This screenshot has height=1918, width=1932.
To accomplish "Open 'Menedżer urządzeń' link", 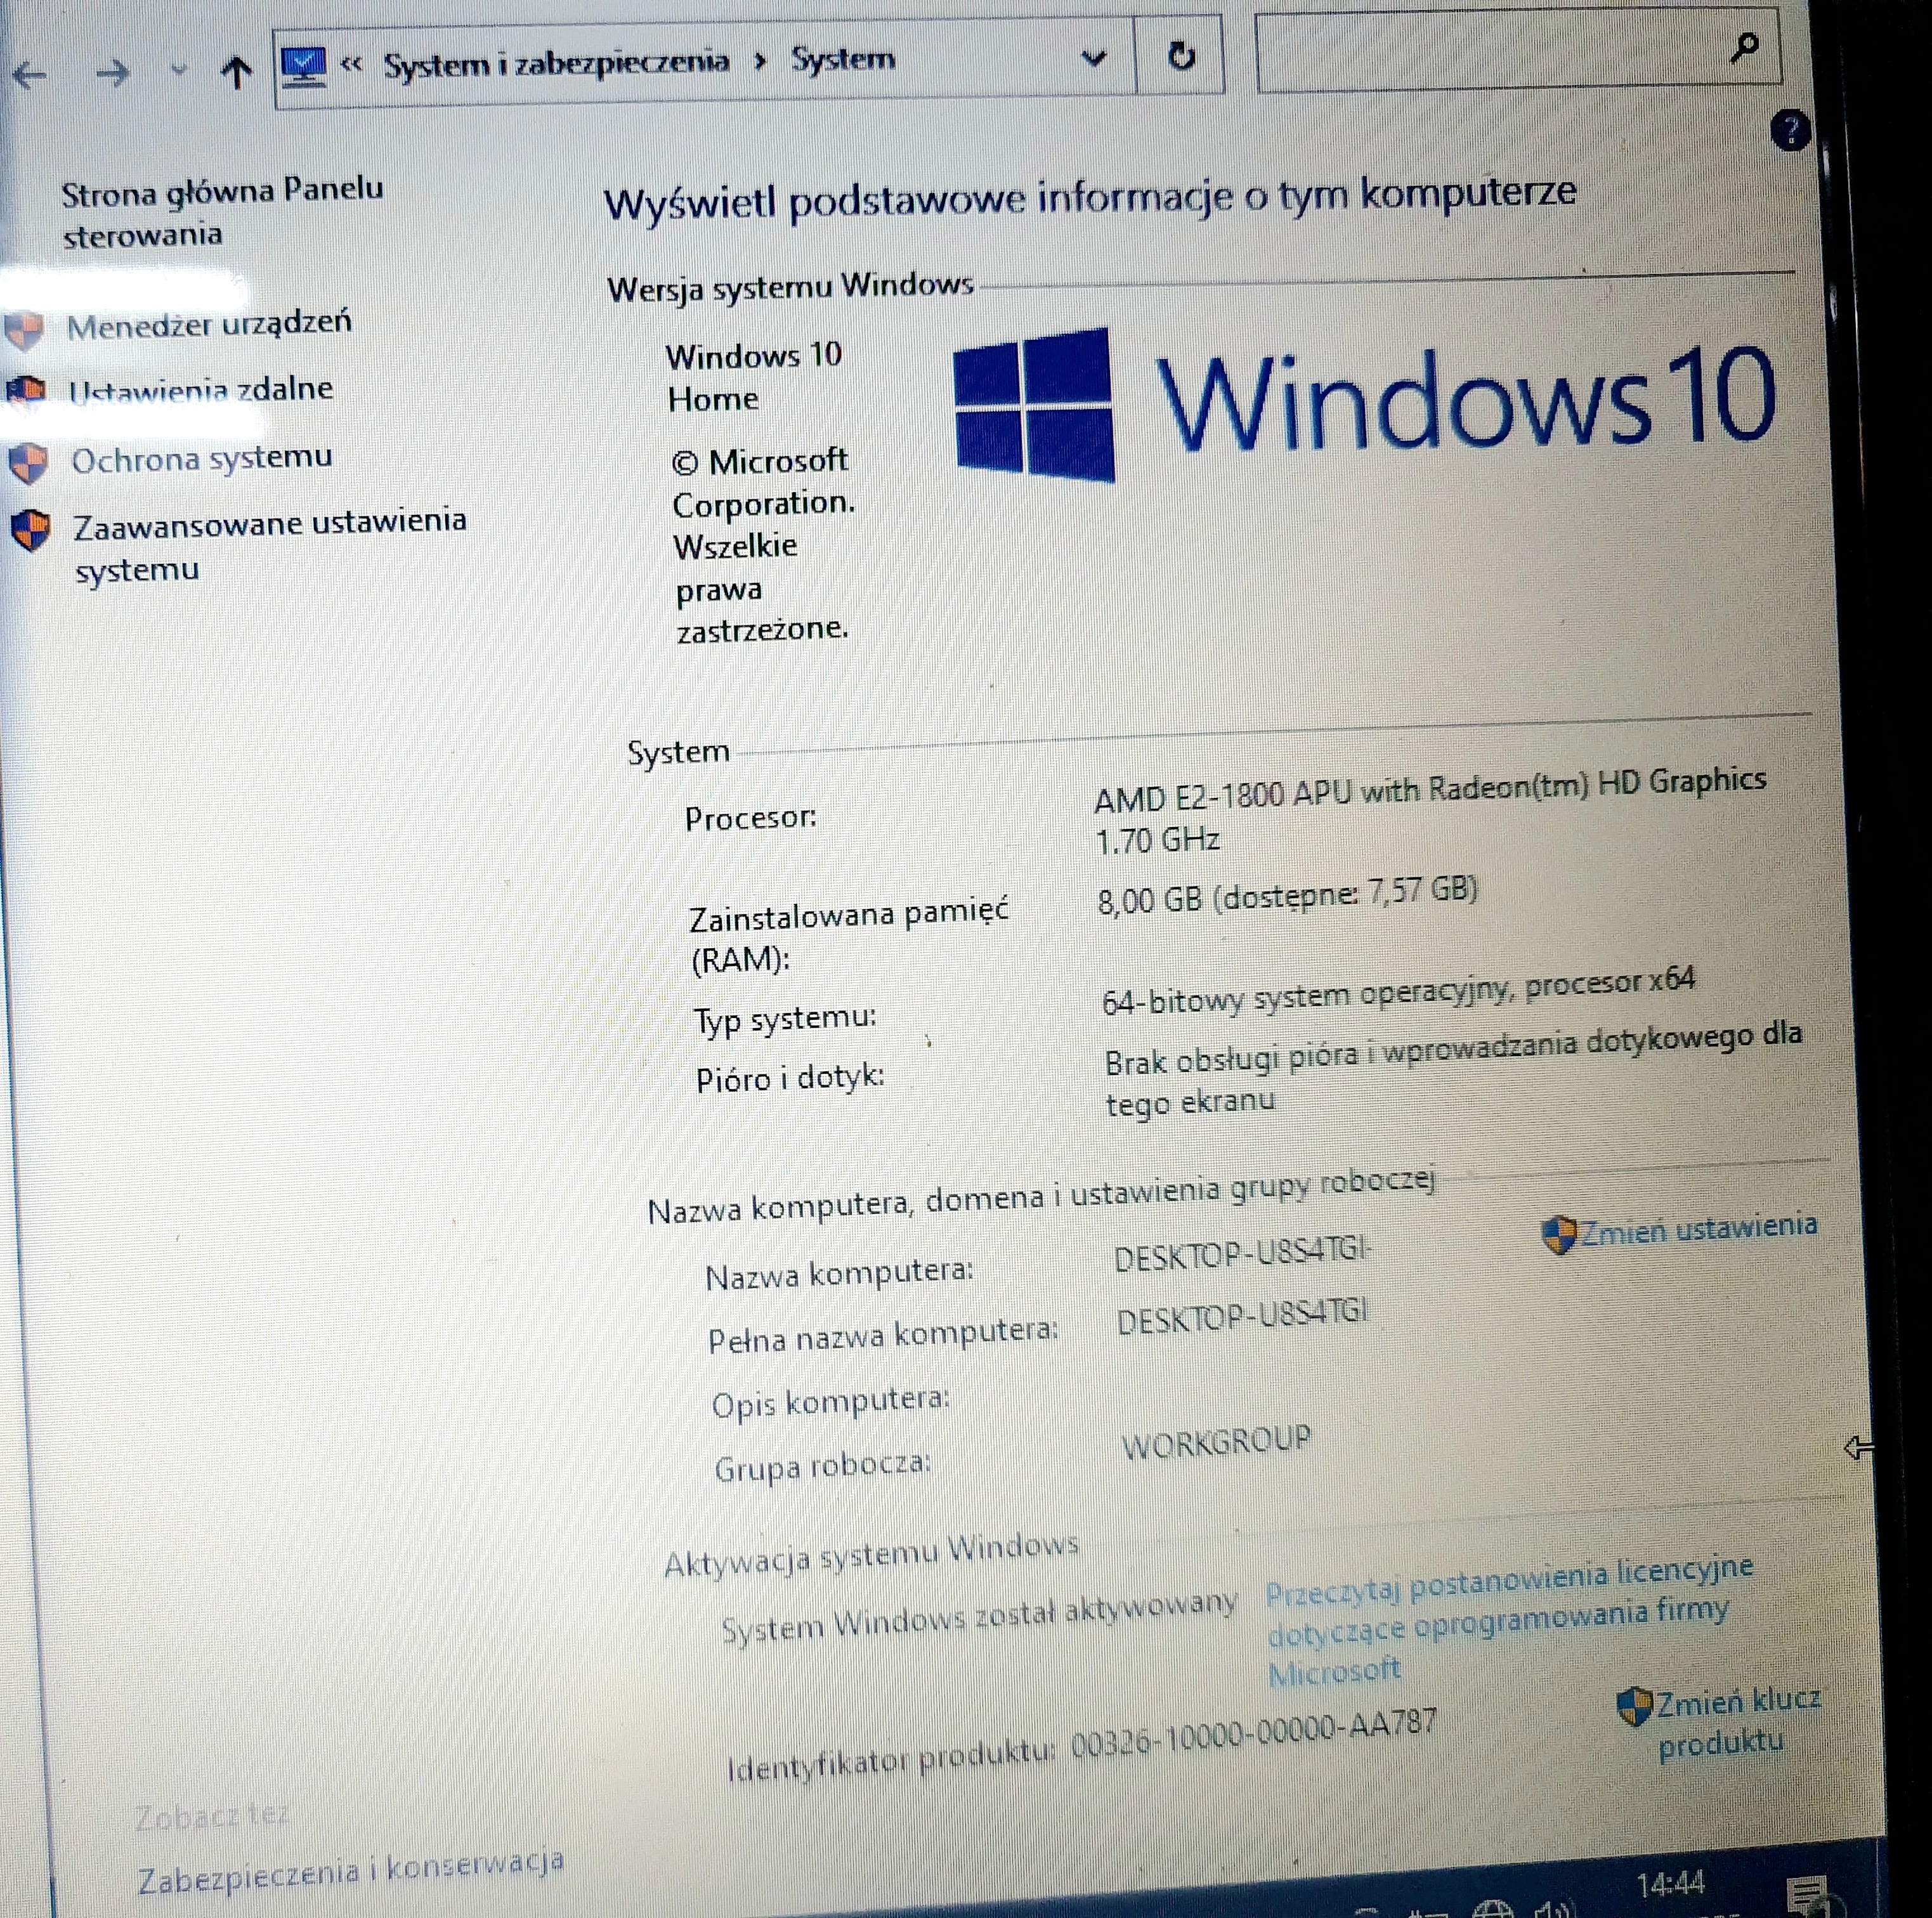I will point(209,324).
